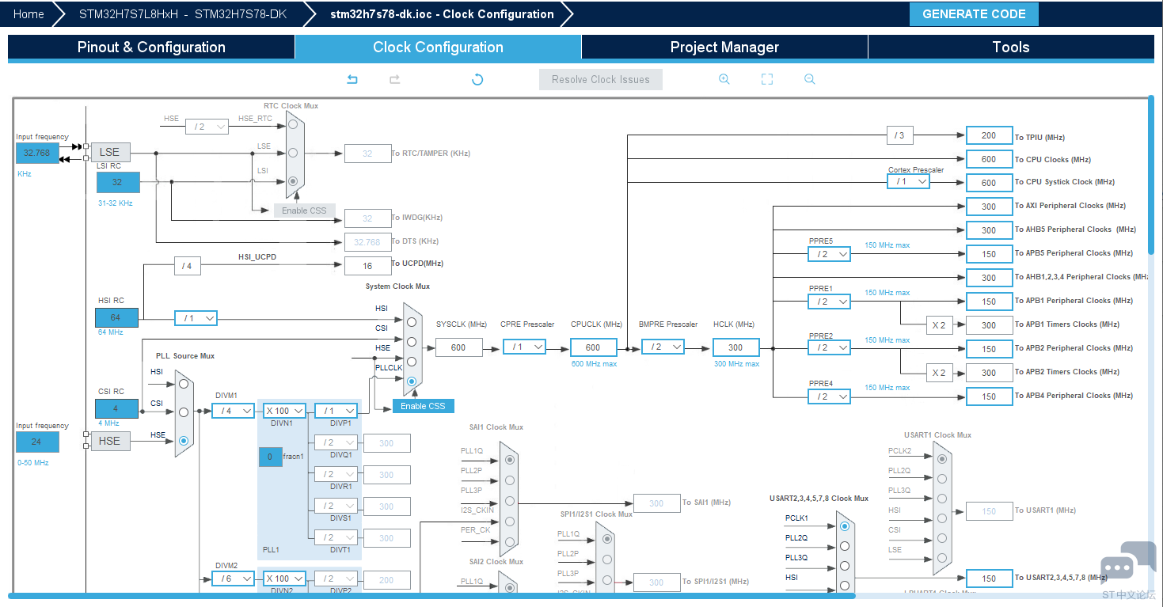Image resolution: width=1163 pixels, height=607 pixels.
Task: Click the SYSCLK (MHz) value field
Action: point(458,347)
